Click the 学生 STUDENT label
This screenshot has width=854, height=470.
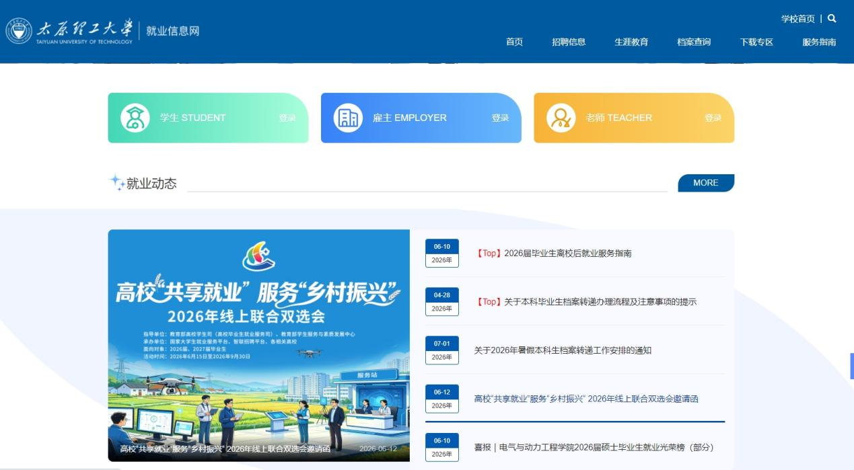pyautogui.click(x=192, y=118)
